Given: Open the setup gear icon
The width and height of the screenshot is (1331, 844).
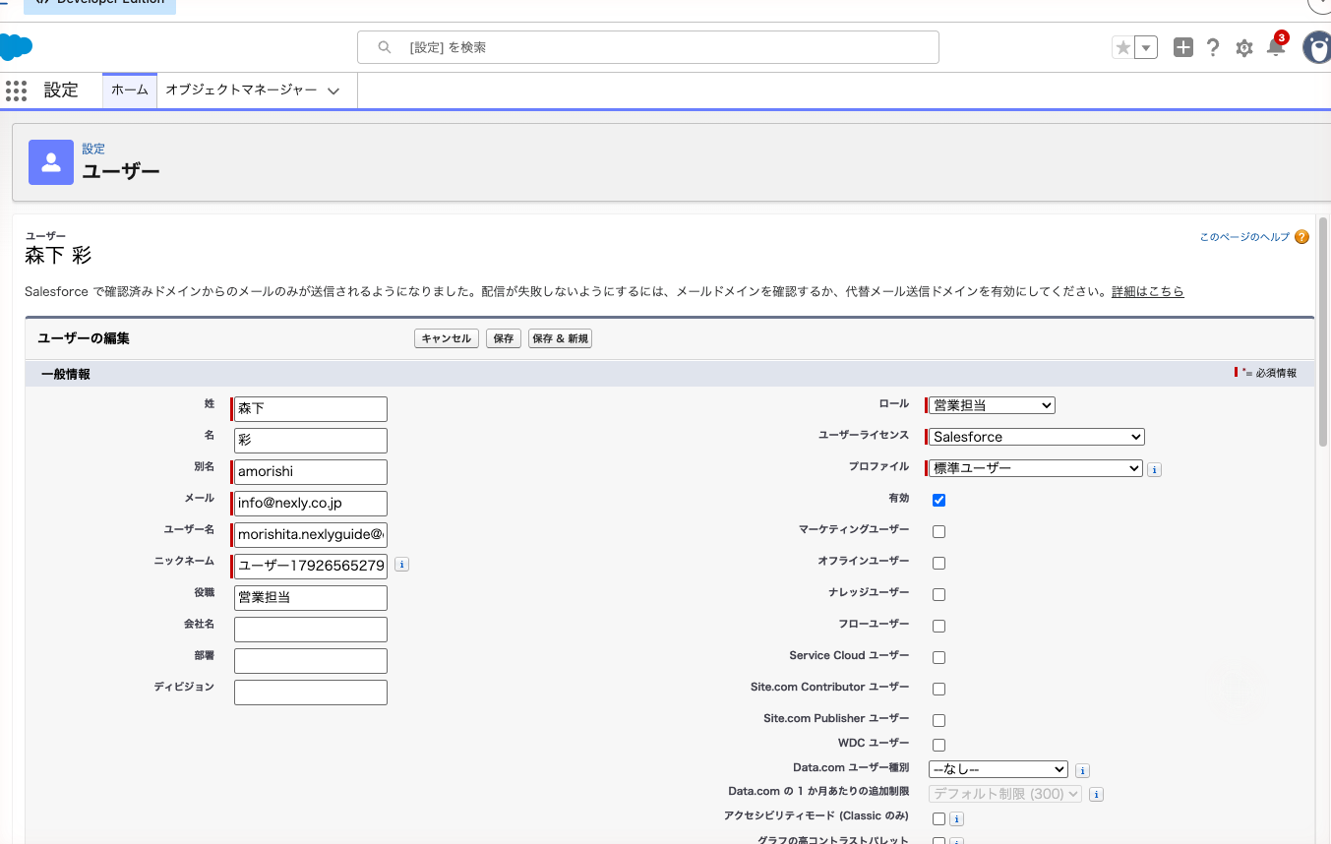Looking at the screenshot, I should (1244, 47).
